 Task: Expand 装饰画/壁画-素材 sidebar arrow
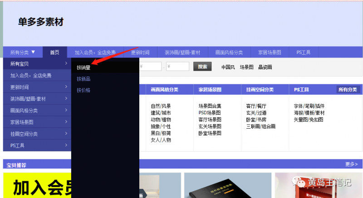pyautogui.click(x=66, y=98)
